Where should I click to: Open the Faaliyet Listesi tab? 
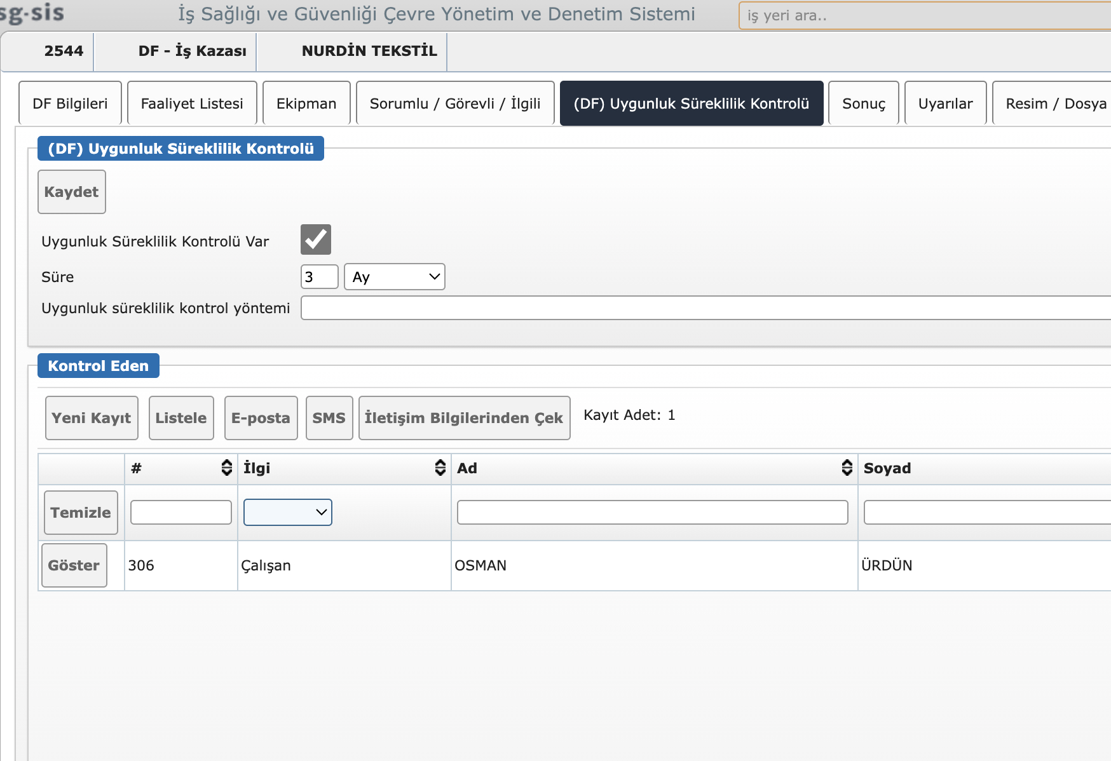[192, 104]
